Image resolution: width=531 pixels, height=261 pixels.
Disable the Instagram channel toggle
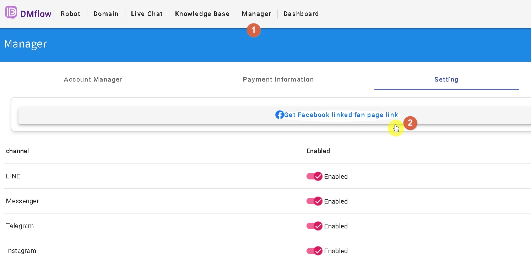click(x=314, y=251)
